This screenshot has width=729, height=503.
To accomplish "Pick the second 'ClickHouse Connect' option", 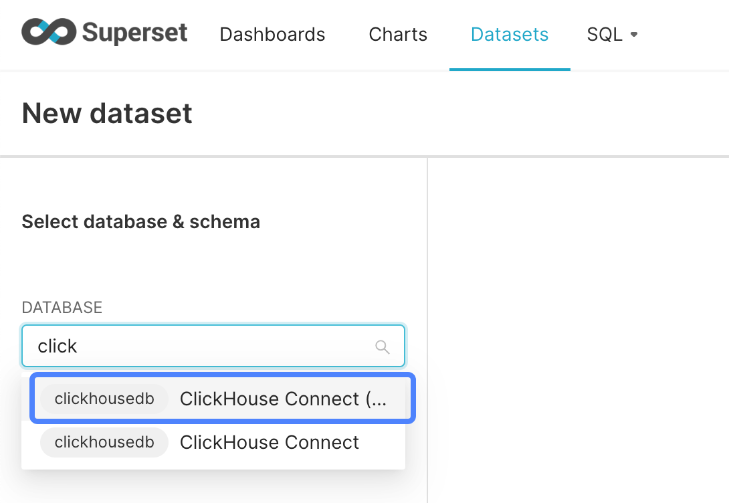I will 213,442.
